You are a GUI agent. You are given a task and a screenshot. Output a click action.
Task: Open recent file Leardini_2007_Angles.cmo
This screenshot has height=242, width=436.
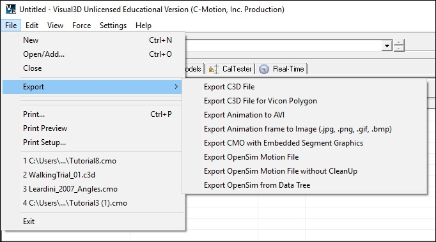pyautogui.click(x=93, y=189)
